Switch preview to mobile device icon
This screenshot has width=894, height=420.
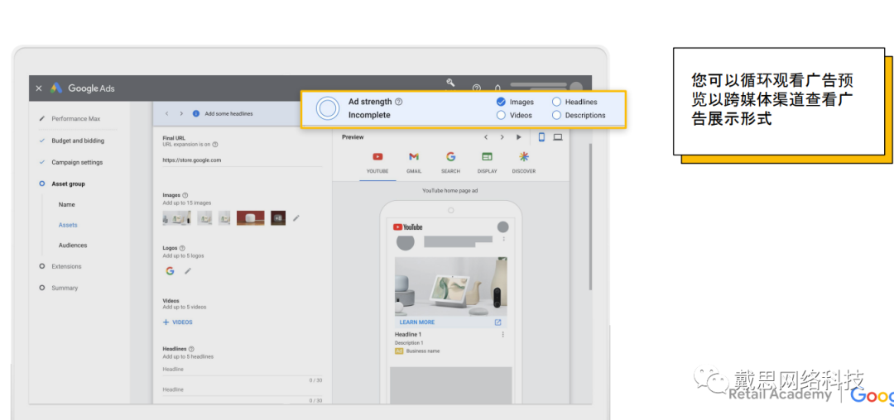[x=541, y=137]
